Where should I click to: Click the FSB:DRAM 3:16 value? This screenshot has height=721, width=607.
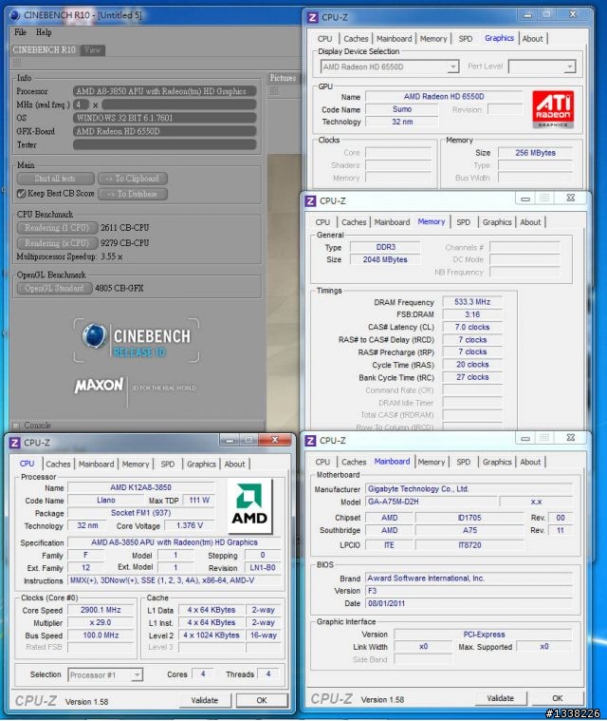472,314
